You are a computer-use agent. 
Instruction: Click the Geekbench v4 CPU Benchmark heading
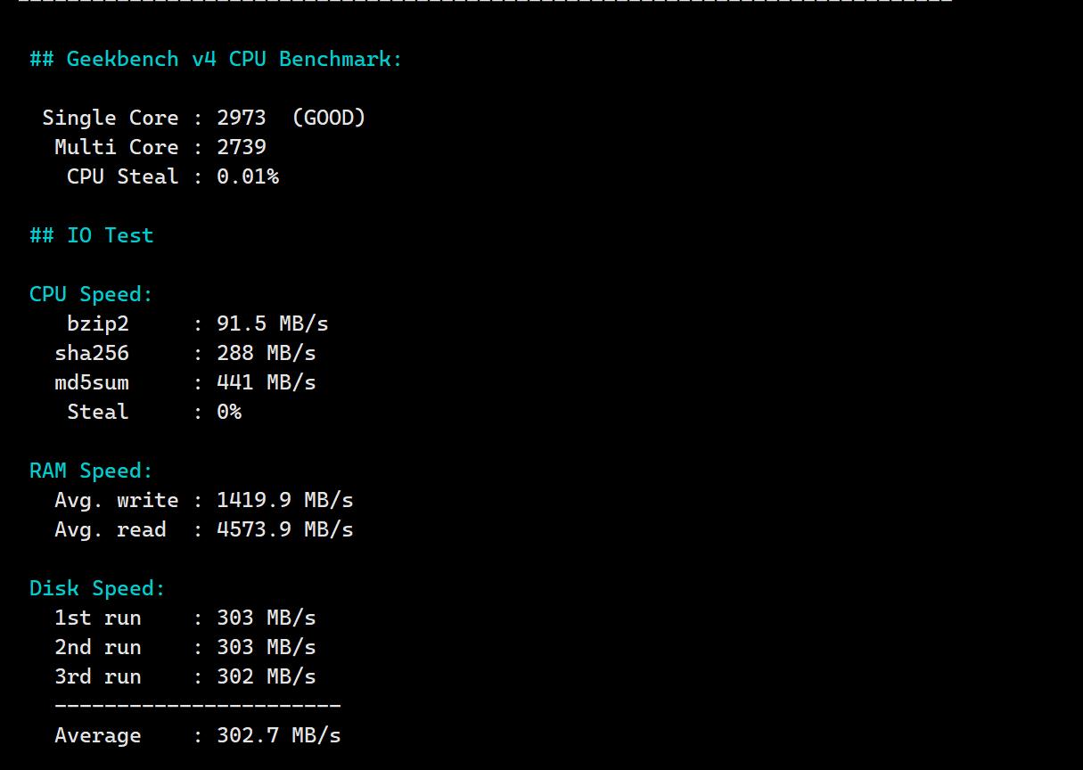point(216,59)
